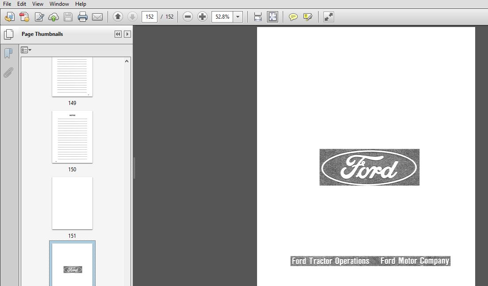
Task: Click the fit width scrolling icon
Action: pos(257,17)
